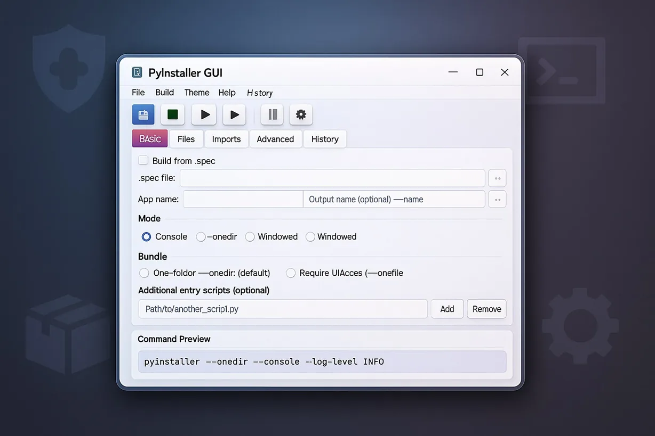Open the File menu
The height and width of the screenshot is (436, 655).
tap(138, 93)
